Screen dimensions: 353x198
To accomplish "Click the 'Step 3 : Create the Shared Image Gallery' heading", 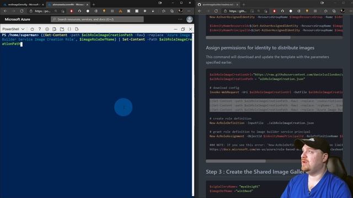I will [x=255, y=172].
